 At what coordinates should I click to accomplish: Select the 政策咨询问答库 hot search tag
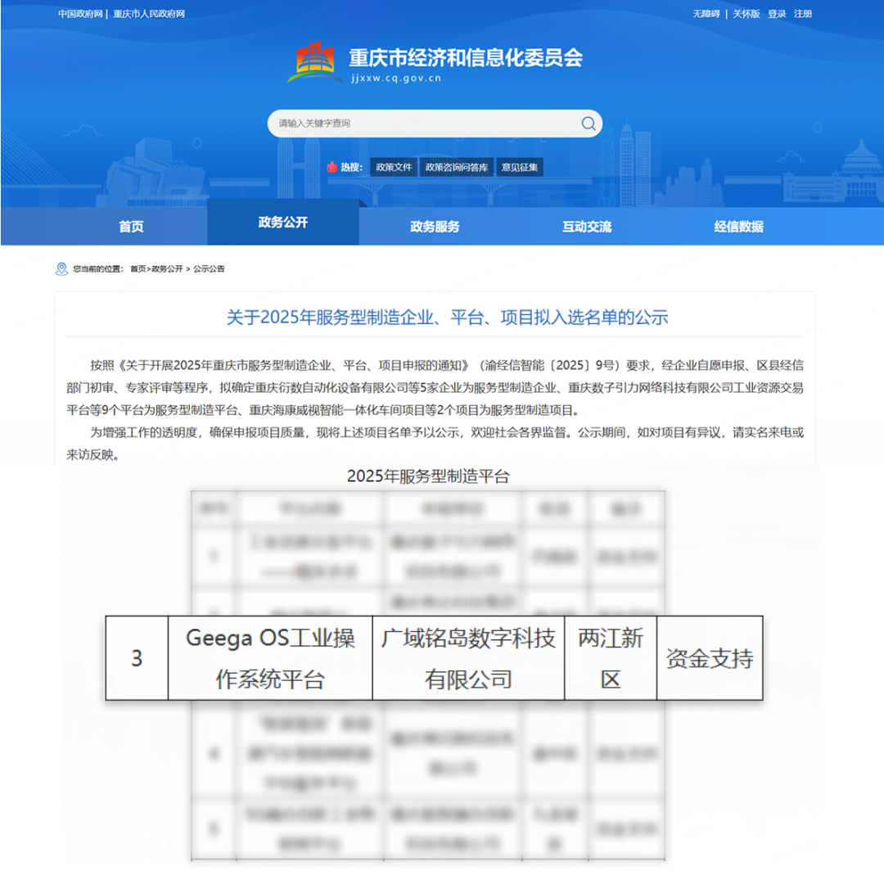coord(456,167)
